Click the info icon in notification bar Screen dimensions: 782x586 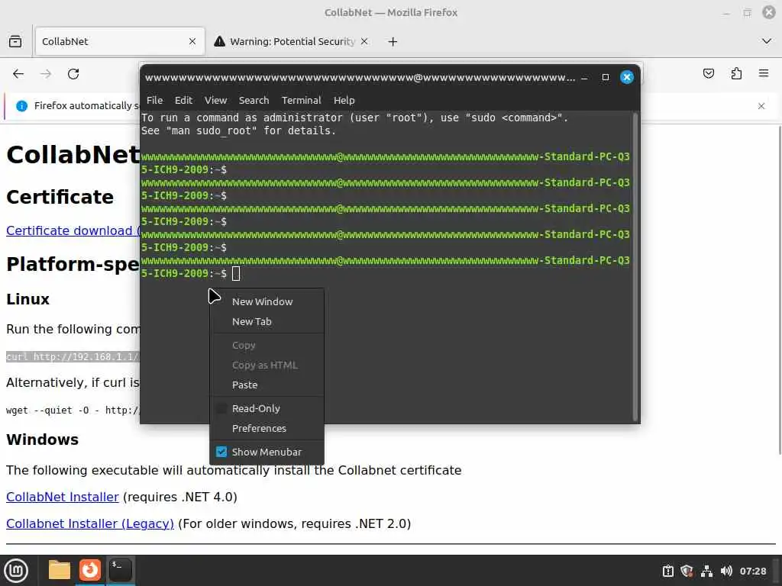pos(21,105)
